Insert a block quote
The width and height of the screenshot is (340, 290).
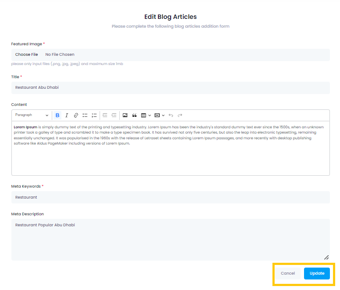[134, 115]
